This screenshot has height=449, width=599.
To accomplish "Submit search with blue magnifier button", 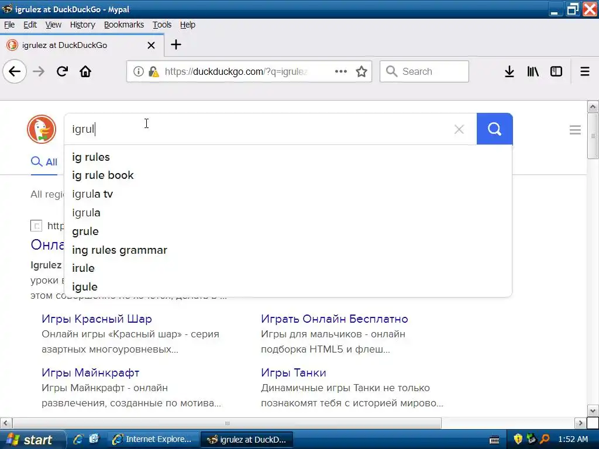I will tap(495, 129).
